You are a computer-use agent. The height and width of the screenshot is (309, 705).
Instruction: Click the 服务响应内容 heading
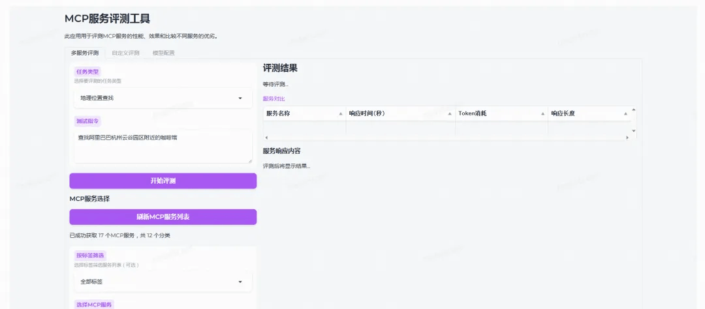(282, 151)
